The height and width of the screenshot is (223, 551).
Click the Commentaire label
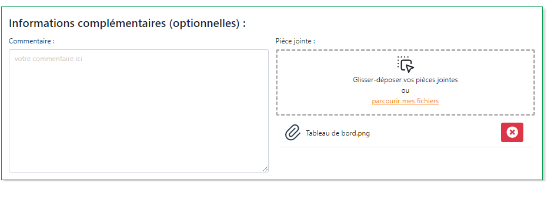(x=32, y=41)
